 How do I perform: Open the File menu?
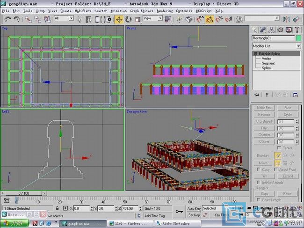[6, 11]
